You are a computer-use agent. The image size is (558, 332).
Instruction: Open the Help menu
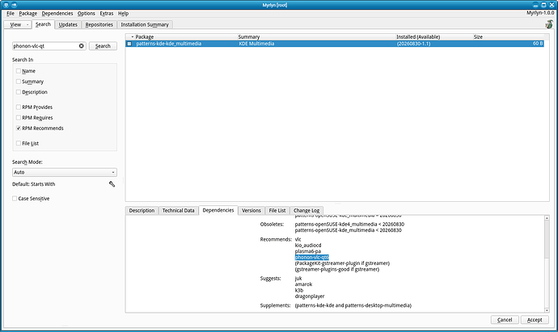pyautogui.click(x=123, y=14)
